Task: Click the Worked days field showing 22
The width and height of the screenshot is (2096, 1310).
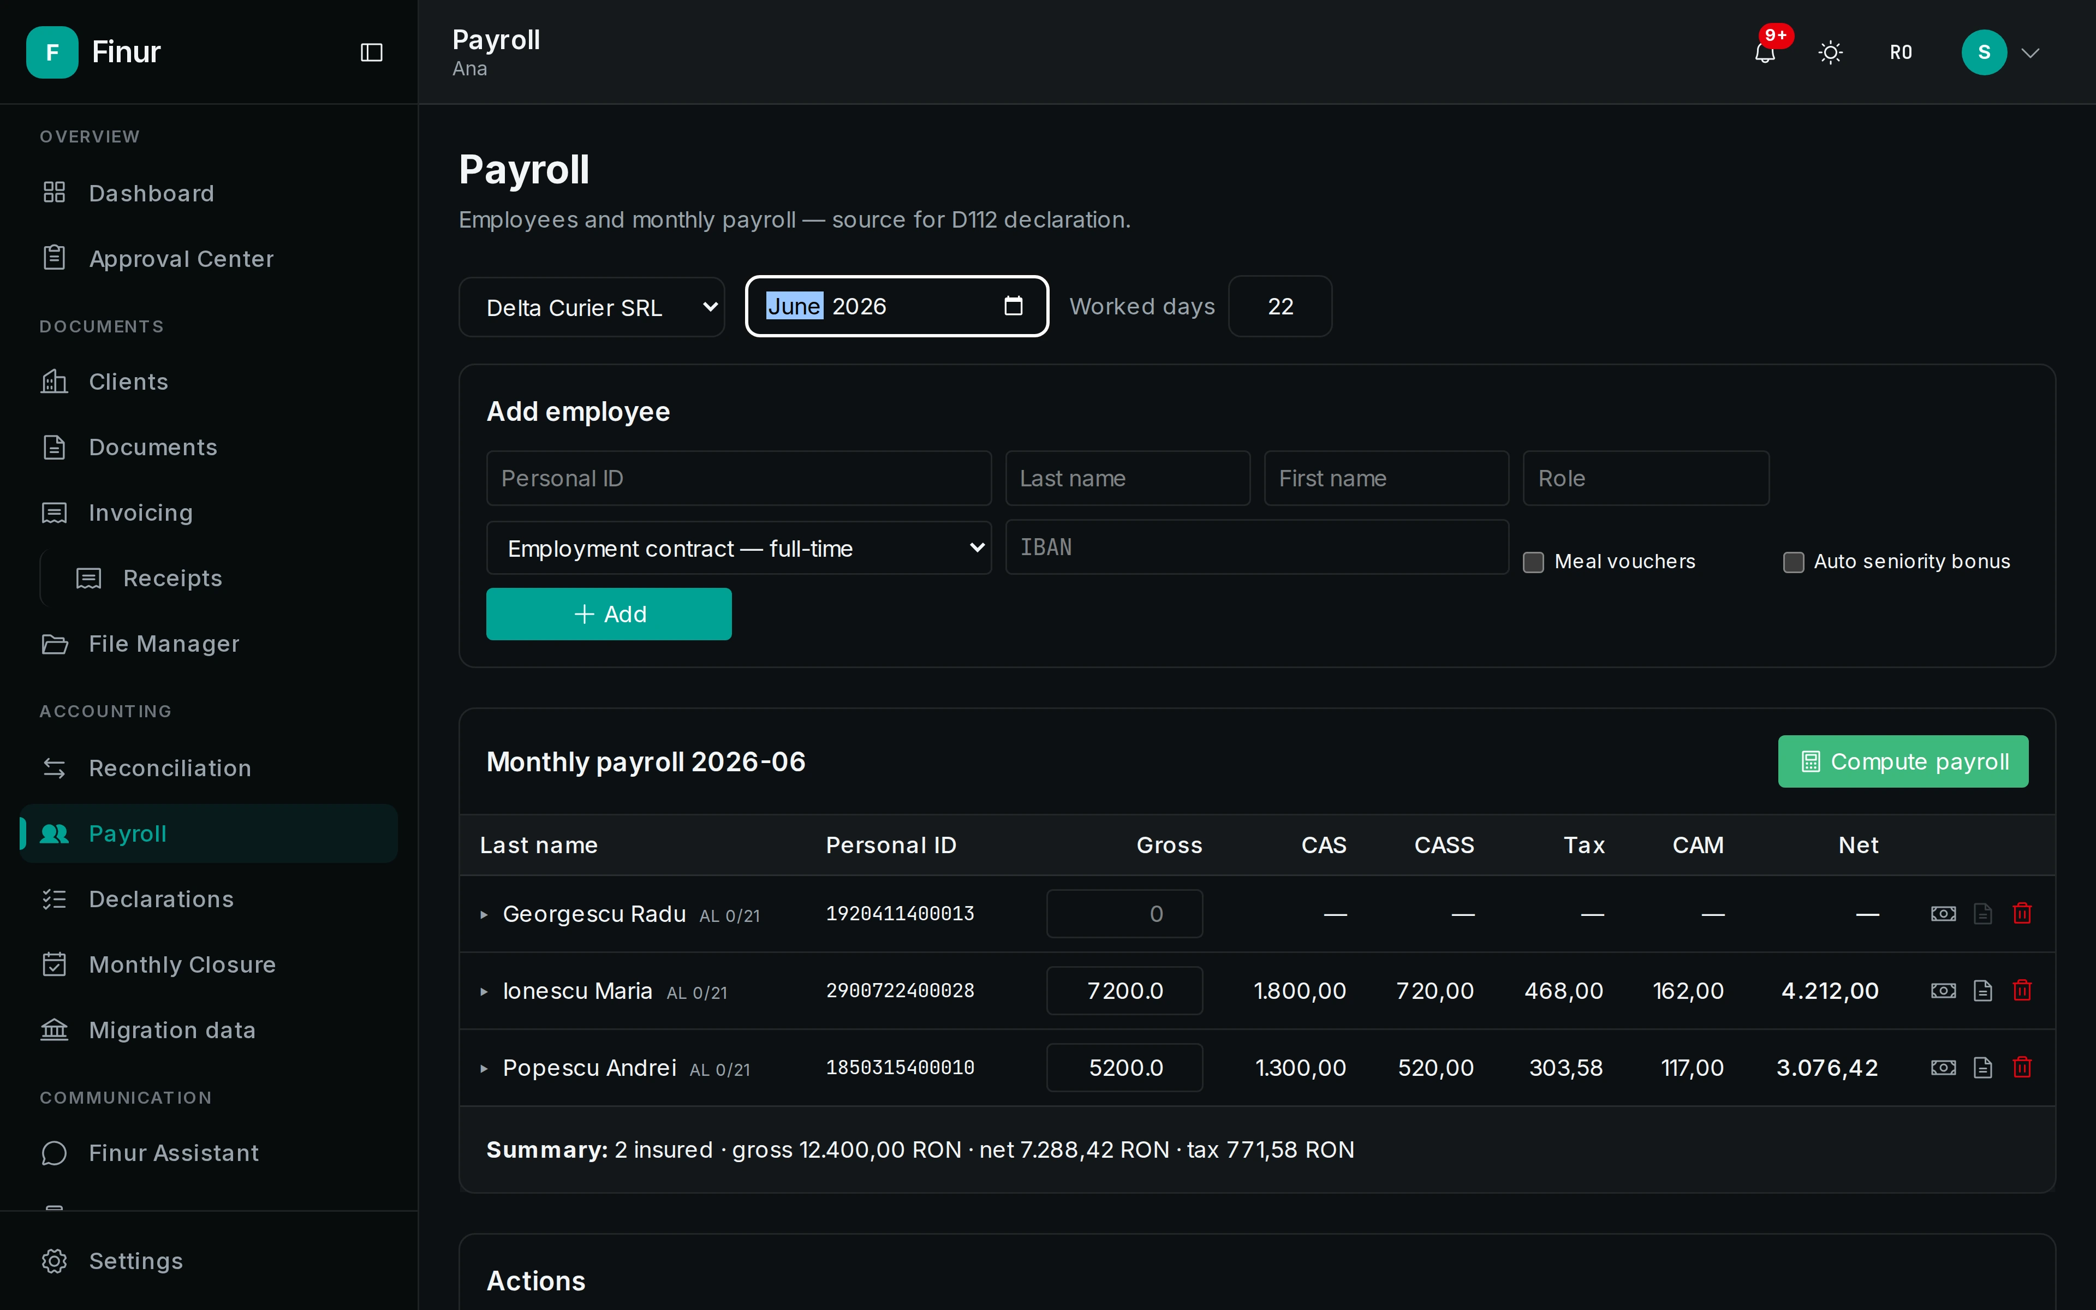Action: pyautogui.click(x=1280, y=307)
